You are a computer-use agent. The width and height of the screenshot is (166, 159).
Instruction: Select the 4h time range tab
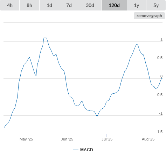tap(10, 5)
